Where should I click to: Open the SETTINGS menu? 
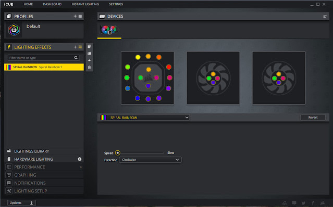116,4
